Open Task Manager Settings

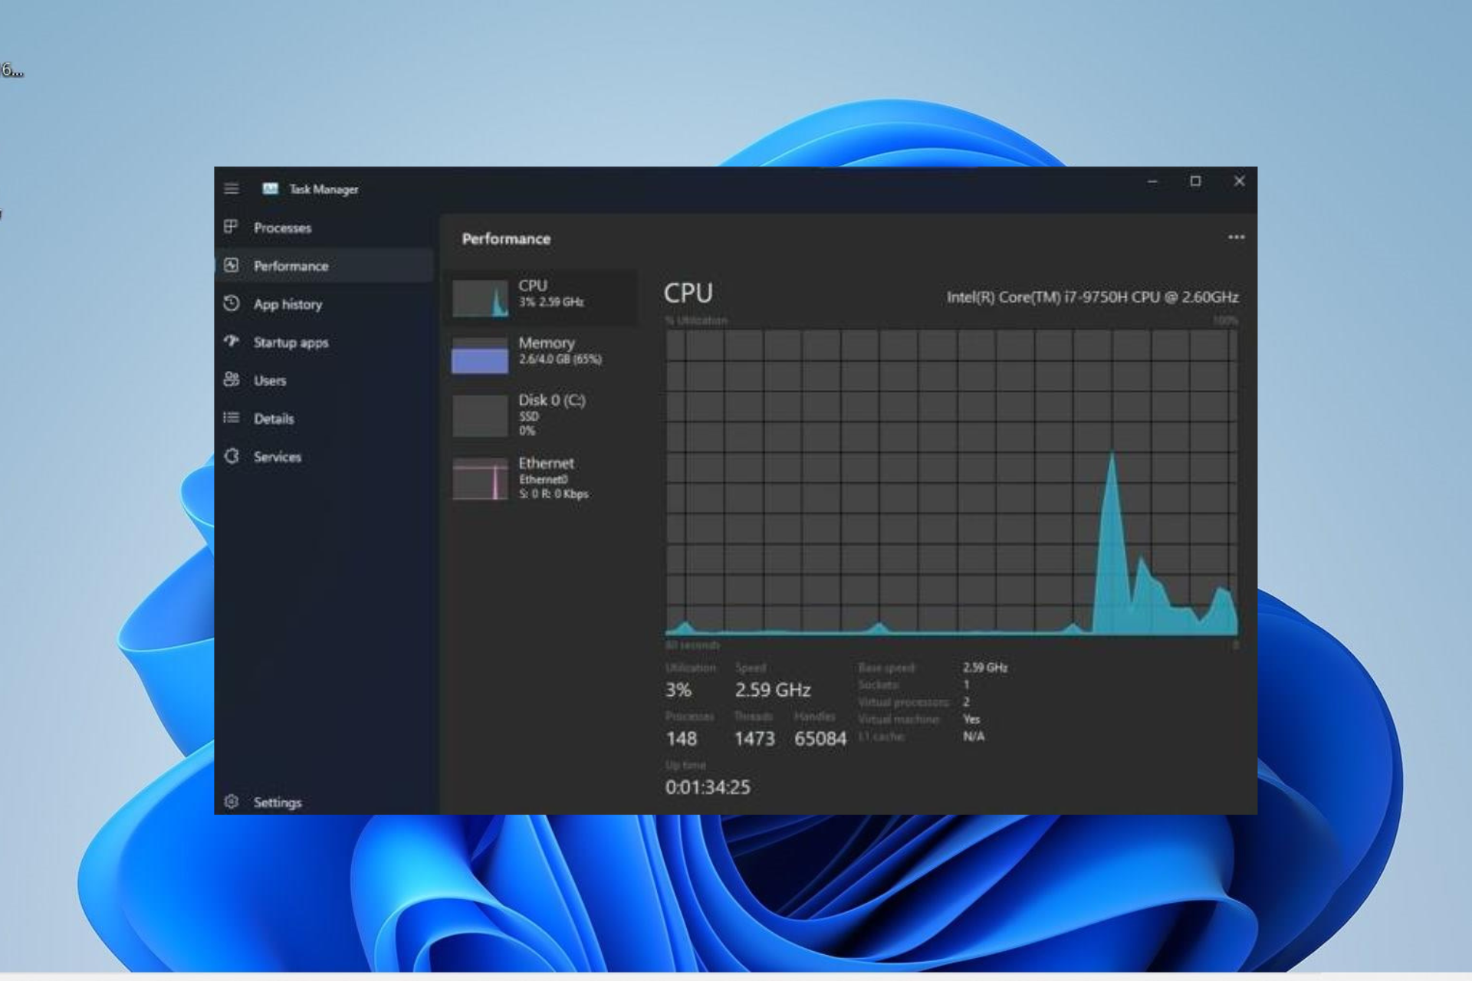pyautogui.click(x=278, y=802)
